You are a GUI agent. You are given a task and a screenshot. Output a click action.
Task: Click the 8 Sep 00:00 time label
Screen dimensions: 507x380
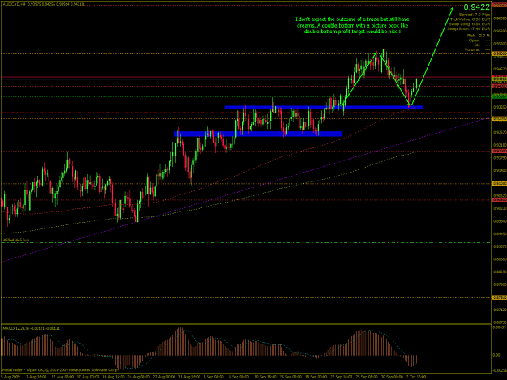(239, 377)
